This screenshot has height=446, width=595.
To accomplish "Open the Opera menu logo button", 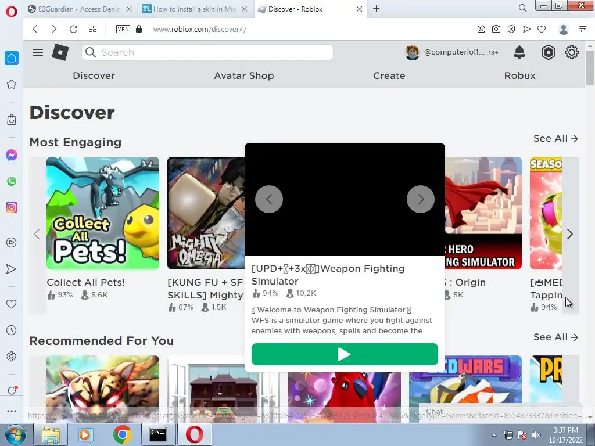I will 12,12.
